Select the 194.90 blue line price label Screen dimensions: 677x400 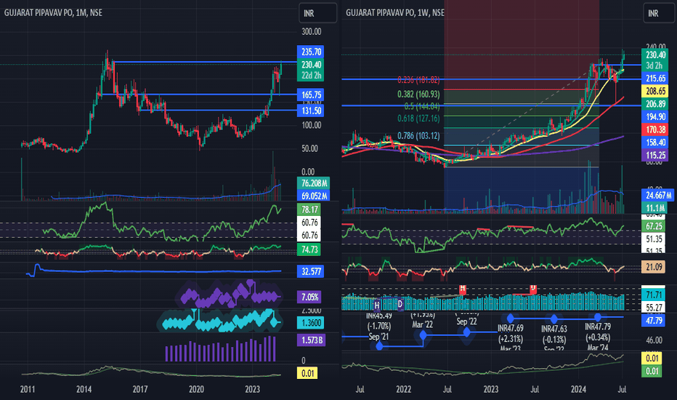[655, 116]
